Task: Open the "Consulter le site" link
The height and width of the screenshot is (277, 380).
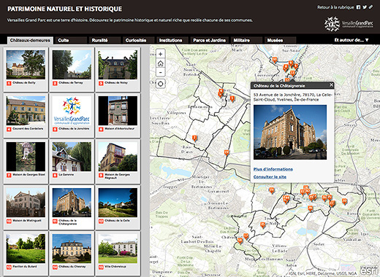Action: [x=270, y=177]
